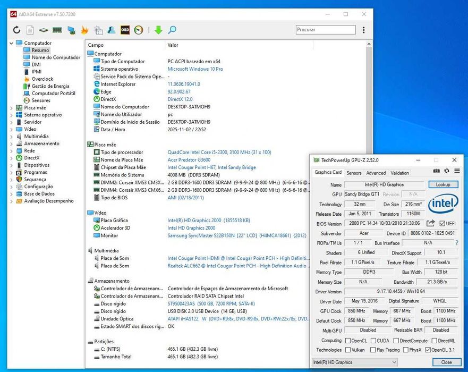Click the report wizard gear icon

98,30
